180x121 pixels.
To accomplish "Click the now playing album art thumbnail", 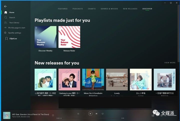I will [7, 115].
